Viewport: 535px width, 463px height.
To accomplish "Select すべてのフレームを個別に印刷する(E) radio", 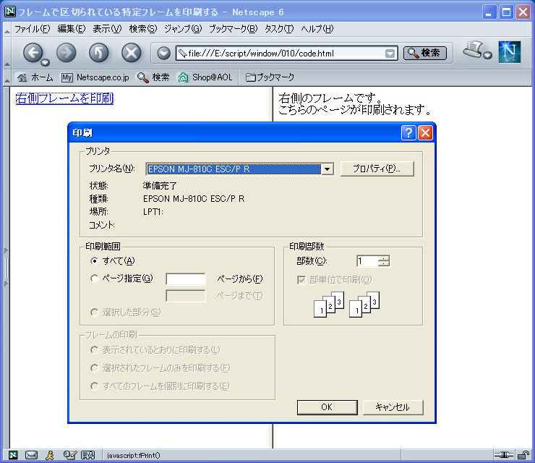I will [95, 386].
